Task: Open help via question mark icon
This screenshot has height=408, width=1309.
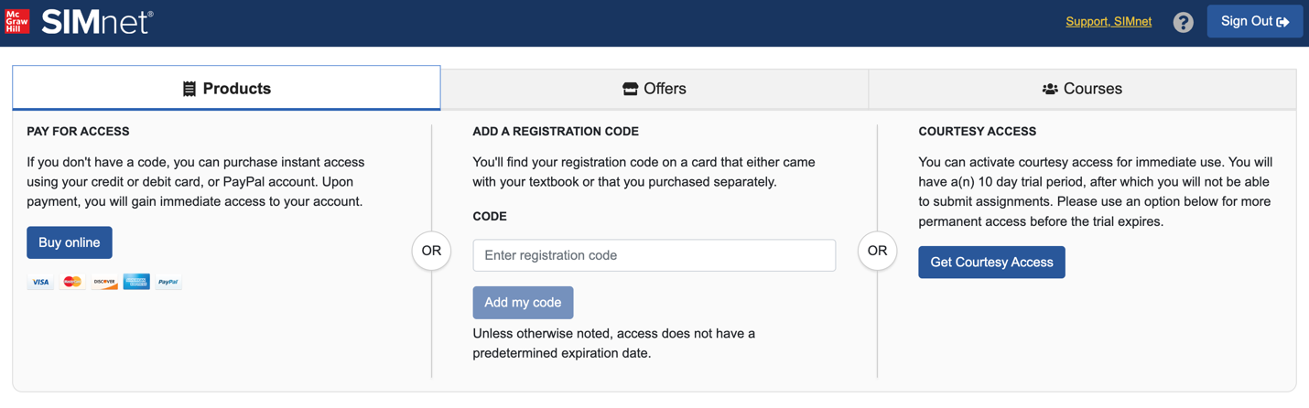Action: [x=1183, y=22]
